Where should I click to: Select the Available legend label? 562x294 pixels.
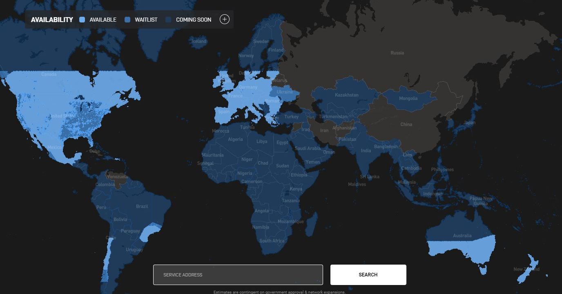[103, 20]
